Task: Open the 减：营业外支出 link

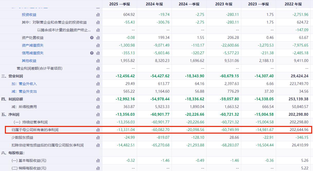Action: [x=24, y=91]
